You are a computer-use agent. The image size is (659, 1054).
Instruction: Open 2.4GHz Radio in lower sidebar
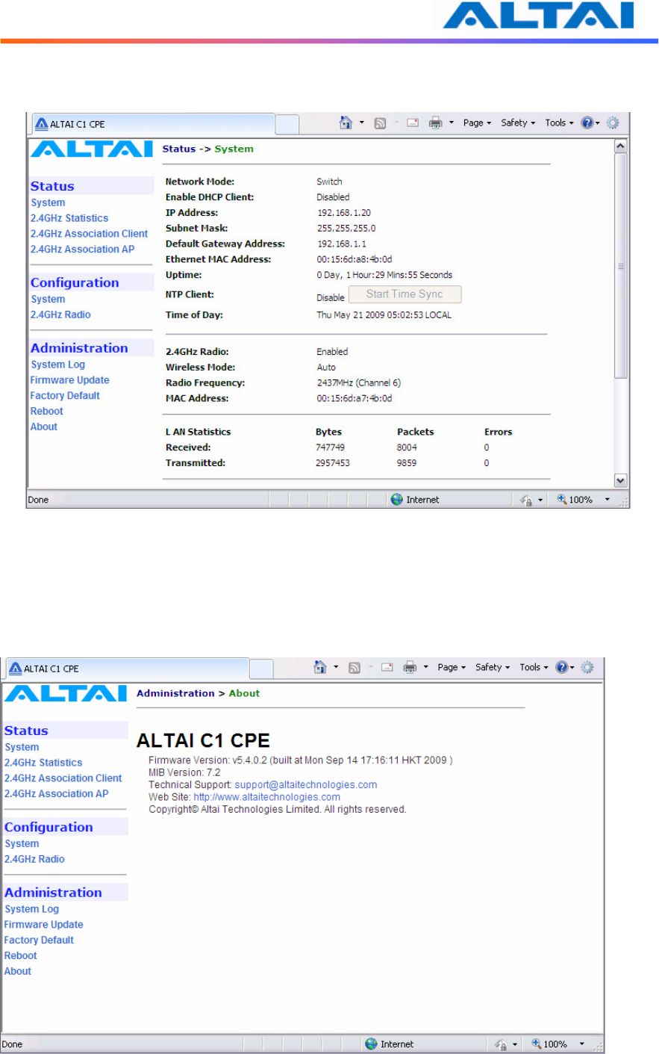pyautogui.click(x=34, y=859)
